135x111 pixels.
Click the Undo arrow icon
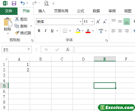click(x=23, y=3)
